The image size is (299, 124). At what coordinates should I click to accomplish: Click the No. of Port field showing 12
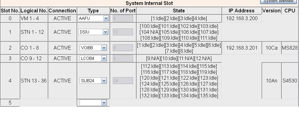[119, 32]
